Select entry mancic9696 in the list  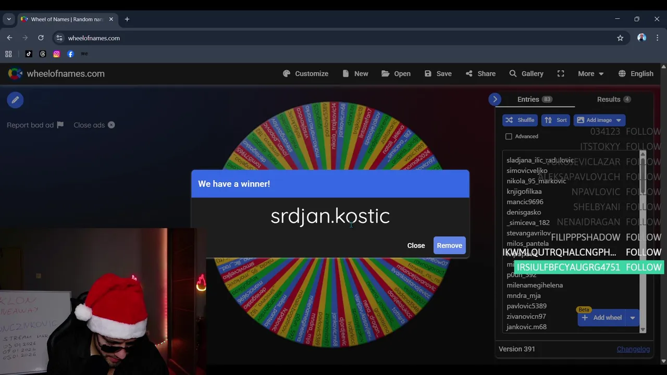coord(525,202)
